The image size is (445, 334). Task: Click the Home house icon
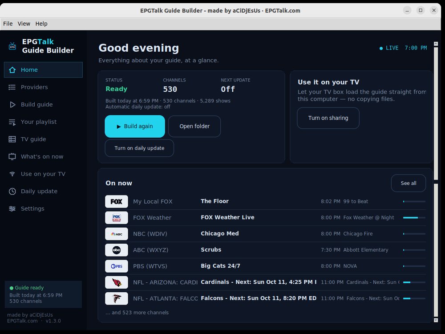tap(12, 70)
